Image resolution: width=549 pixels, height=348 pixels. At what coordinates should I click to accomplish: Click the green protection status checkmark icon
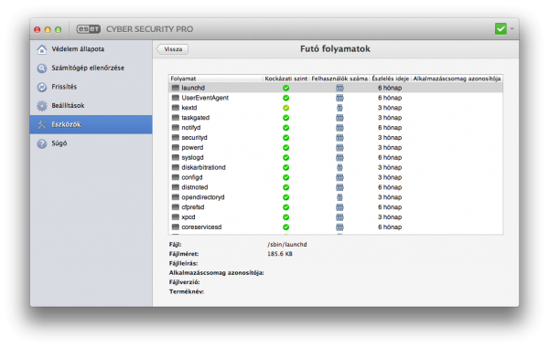click(x=501, y=28)
